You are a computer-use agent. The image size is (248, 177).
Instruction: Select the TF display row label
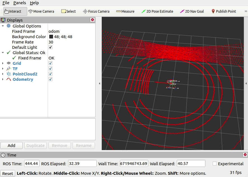(15, 68)
